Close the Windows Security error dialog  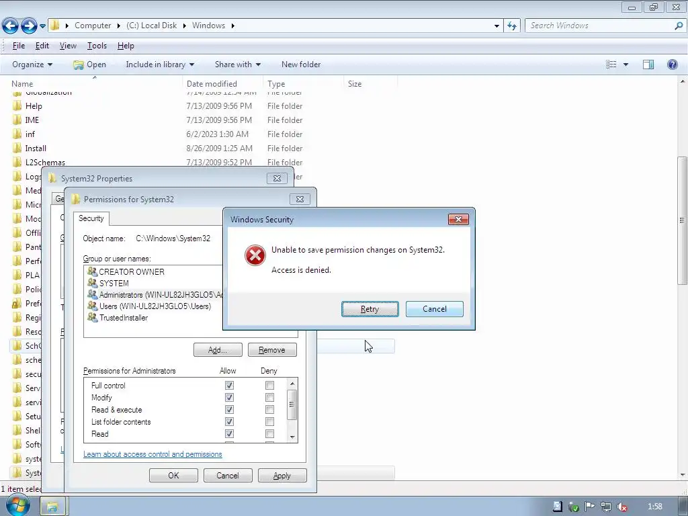point(458,219)
